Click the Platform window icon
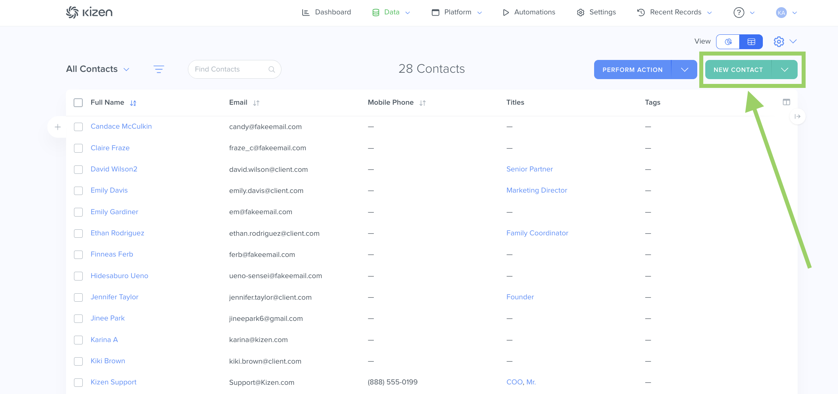838x394 pixels. point(435,12)
